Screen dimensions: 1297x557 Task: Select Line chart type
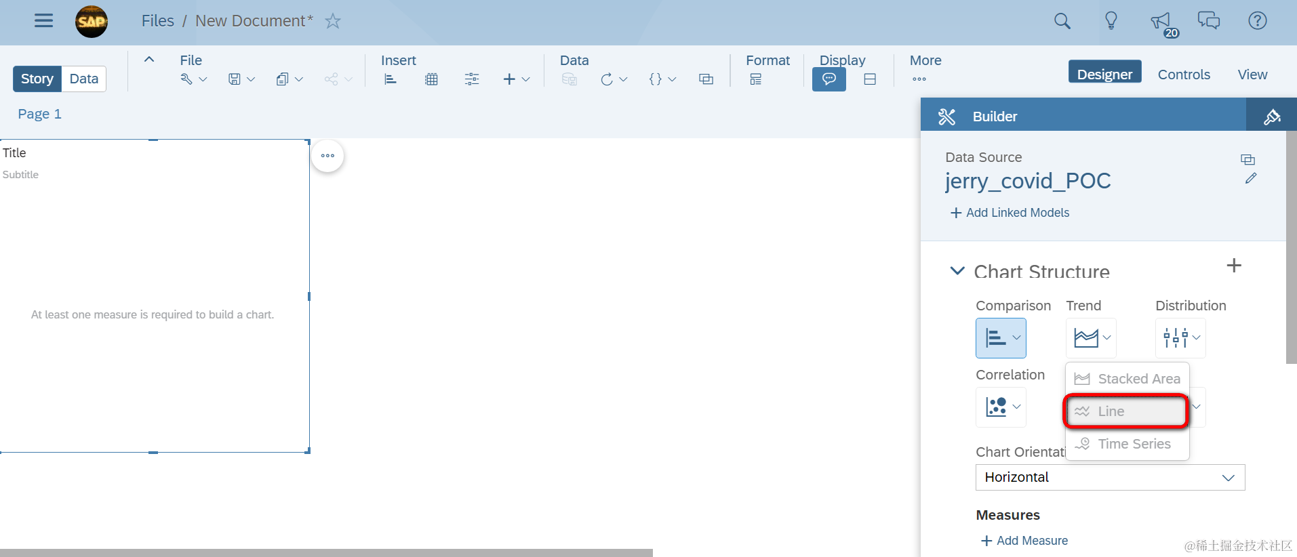[x=1126, y=411]
